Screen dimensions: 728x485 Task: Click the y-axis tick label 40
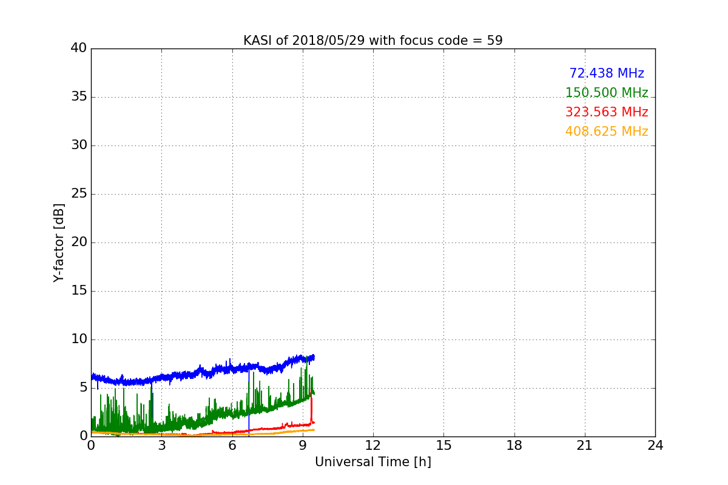[x=79, y=48]
